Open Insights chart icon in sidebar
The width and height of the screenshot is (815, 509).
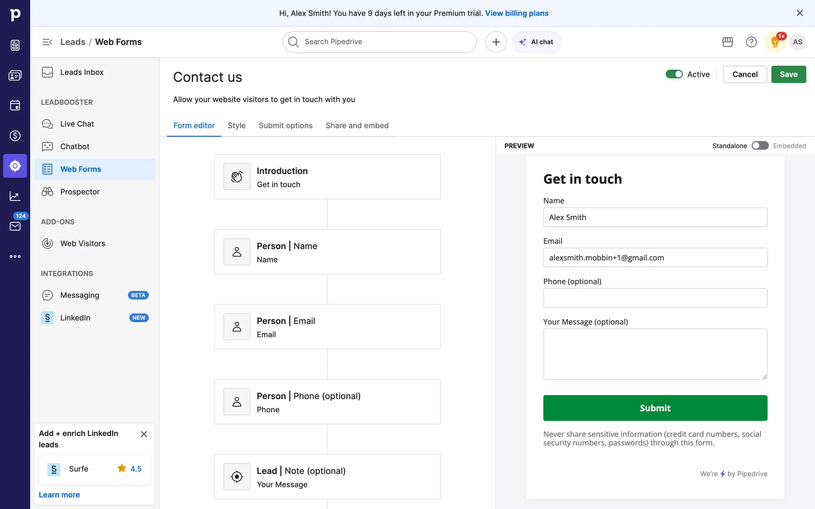click(x=15, y=196)
